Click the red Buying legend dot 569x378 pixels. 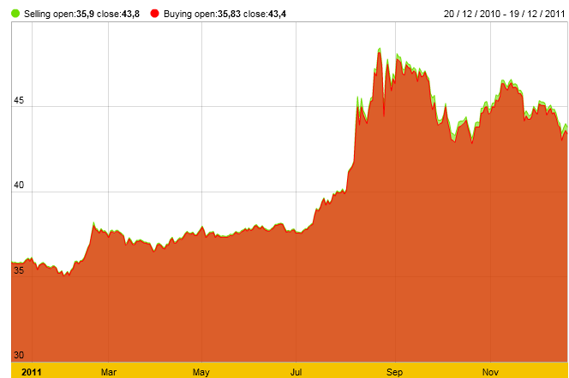[x=154, y=15]
